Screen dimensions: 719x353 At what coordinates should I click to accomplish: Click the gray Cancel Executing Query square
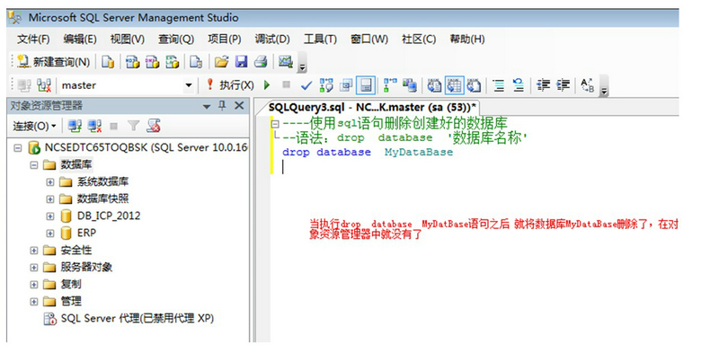tap(286, 84)
